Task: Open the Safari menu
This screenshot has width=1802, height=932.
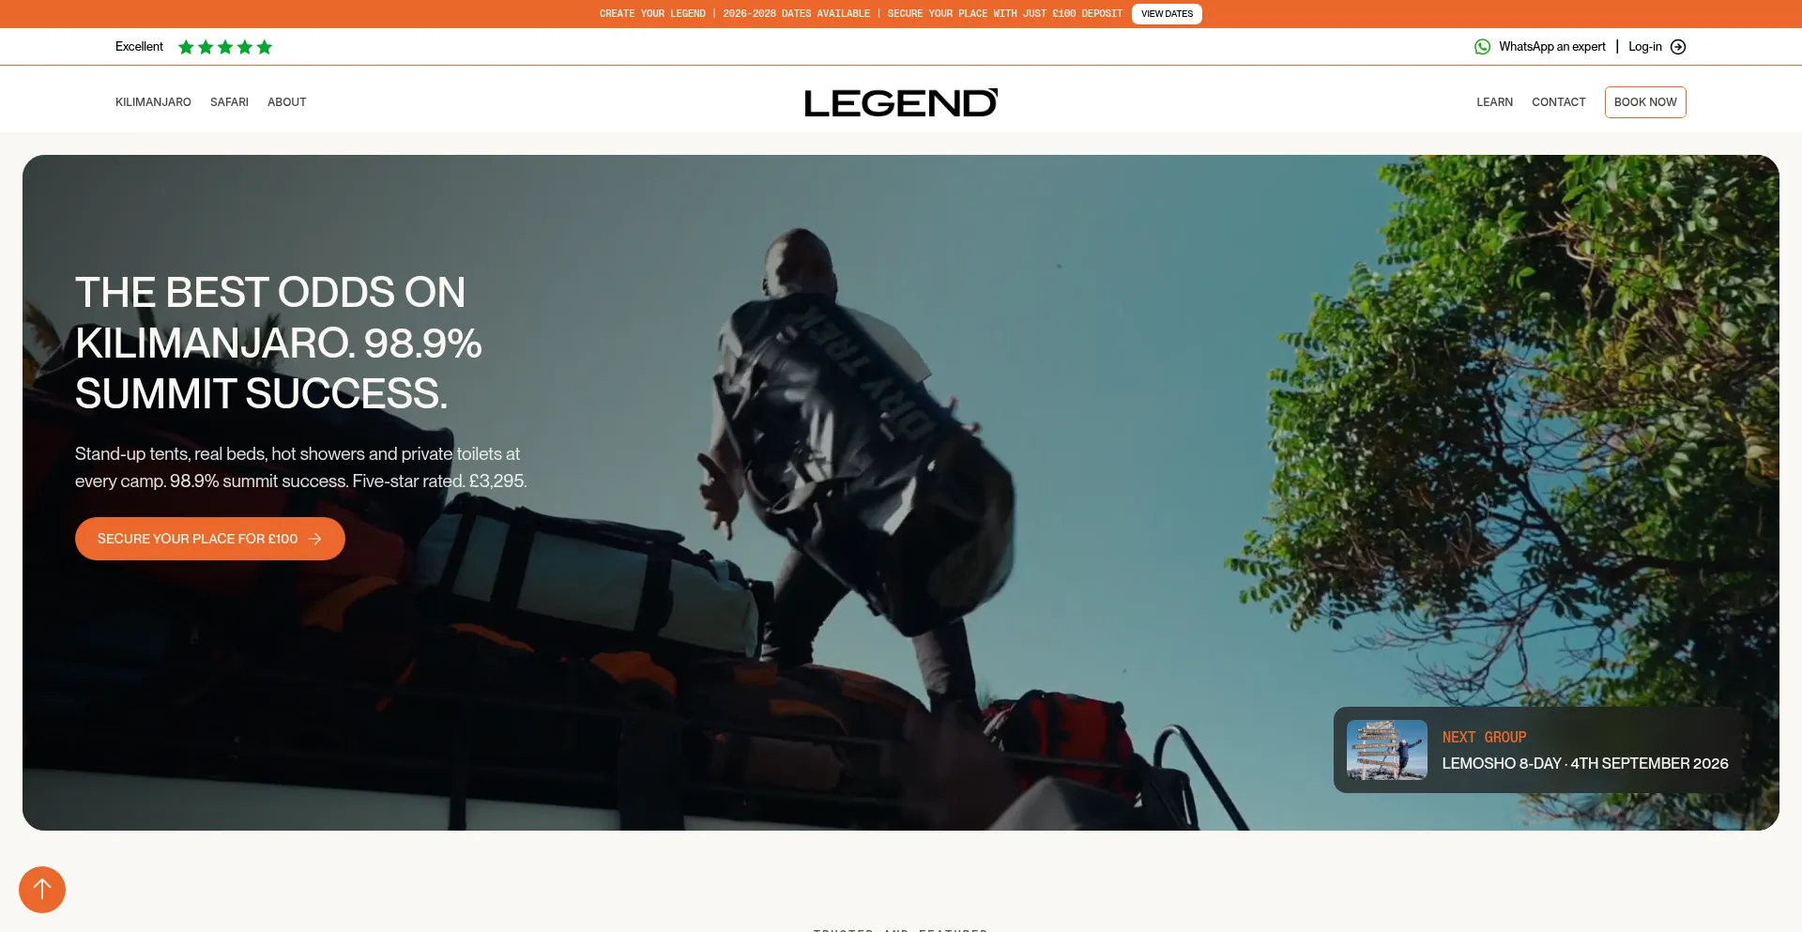Action: (229, 102)
